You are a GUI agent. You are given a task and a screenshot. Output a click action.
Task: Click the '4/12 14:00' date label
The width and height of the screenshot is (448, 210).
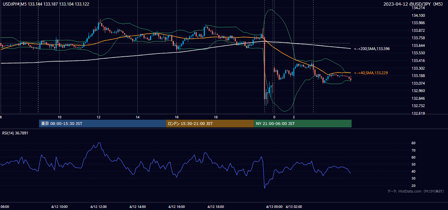[138, 207]
